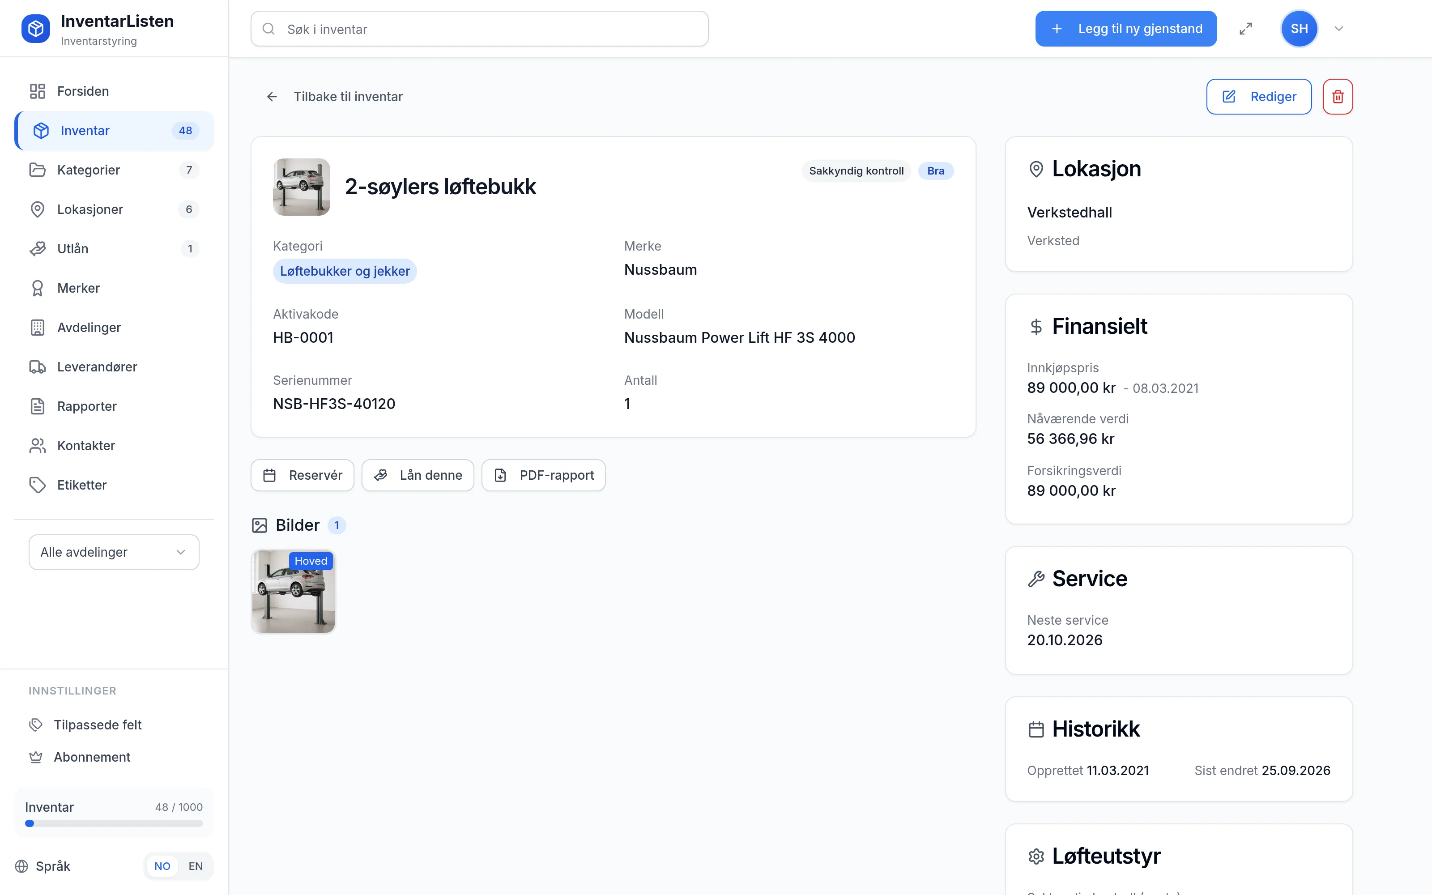Click the InventarListen cube logo
The height and width of the screenshot is (895, 1432).
pyautogui.click(x=35, y=28)
